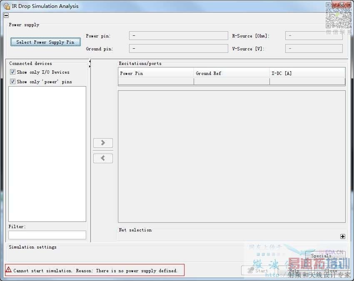Viewport: 354px width, 281px height.
Task: Toggle Show only 'power' pins checkbox
Action: pyautogui.click(x=12, y=82)
